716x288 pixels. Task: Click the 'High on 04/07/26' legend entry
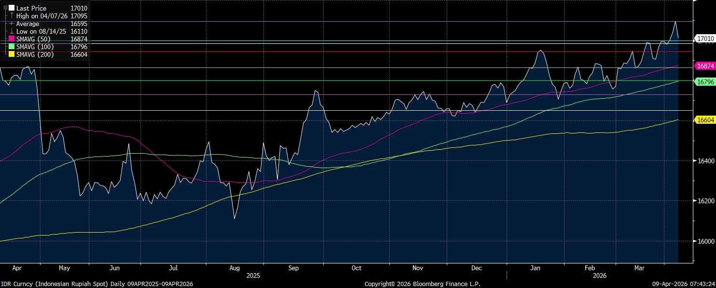(x=42, y=16)
